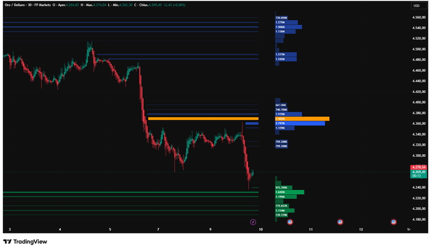The image size is (430, 248).
Task: Click the 4.560,00 price axis label
Action: click(x=419, y=17)
